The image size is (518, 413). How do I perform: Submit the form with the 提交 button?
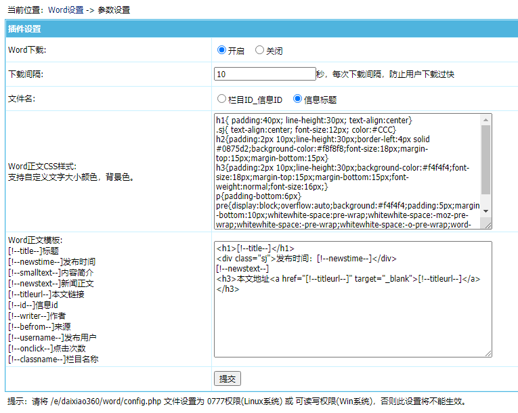[227, 379]
